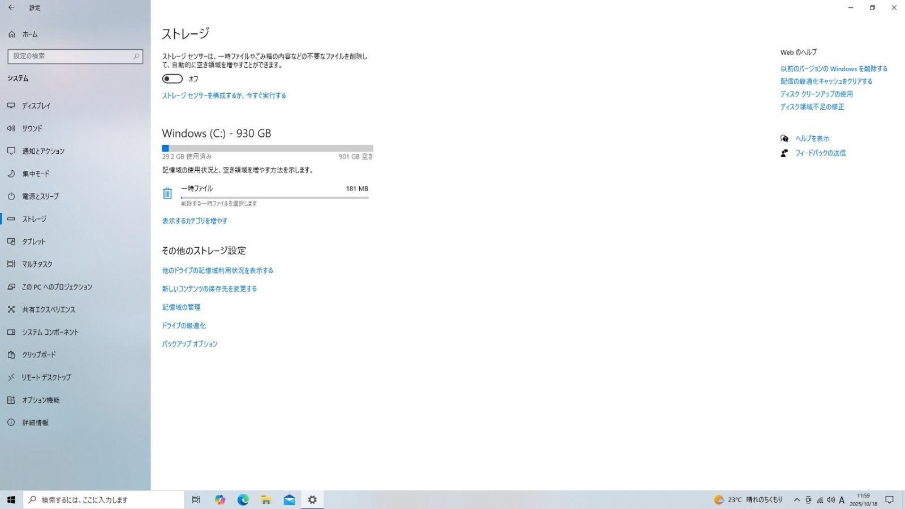Open File Explorer in the taskbar
The width and height of the screenshot is (905, 509).
266,500
